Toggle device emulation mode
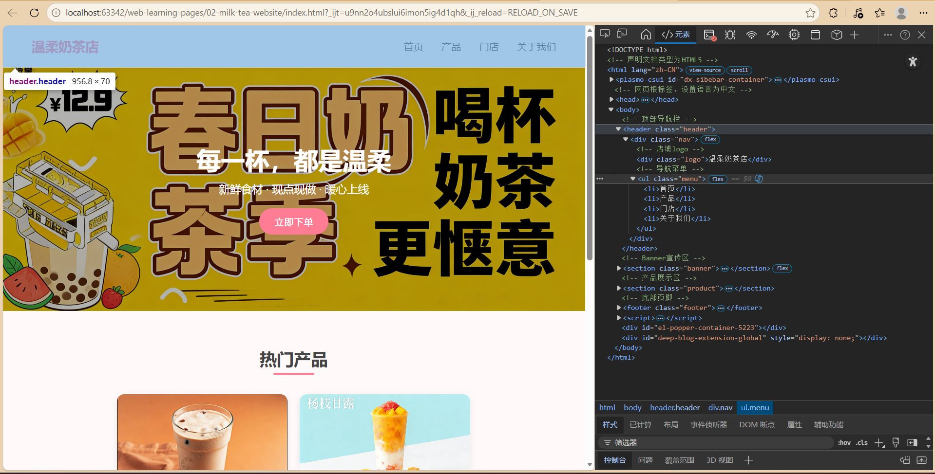This screenshot has width=935, height=474. coord(622,34)
